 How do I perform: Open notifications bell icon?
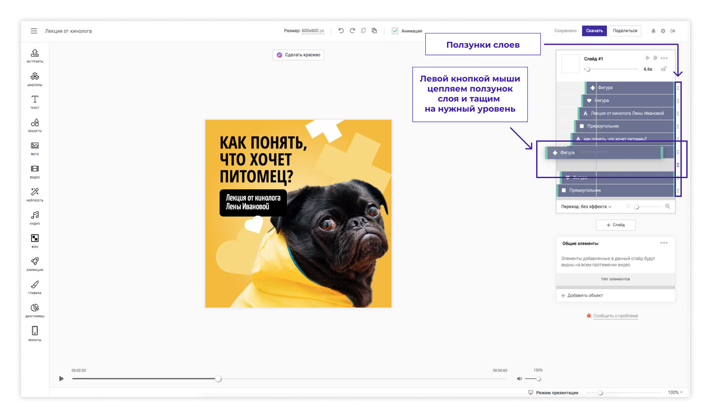click(653, 31)
